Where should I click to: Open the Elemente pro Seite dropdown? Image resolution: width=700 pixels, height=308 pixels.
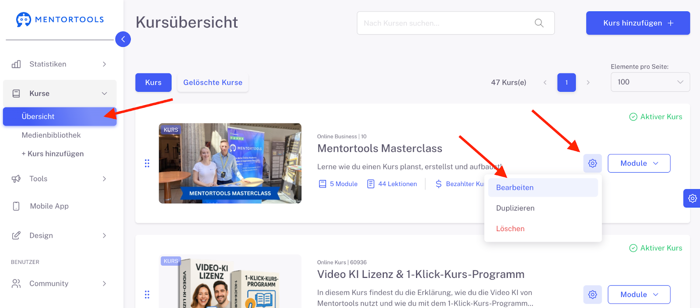tap(650, 82)
